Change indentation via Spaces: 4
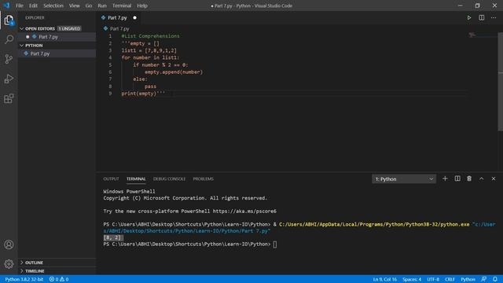Image resolution: width=503 pixels, height=283 pixels. click(x=412, y=279)
